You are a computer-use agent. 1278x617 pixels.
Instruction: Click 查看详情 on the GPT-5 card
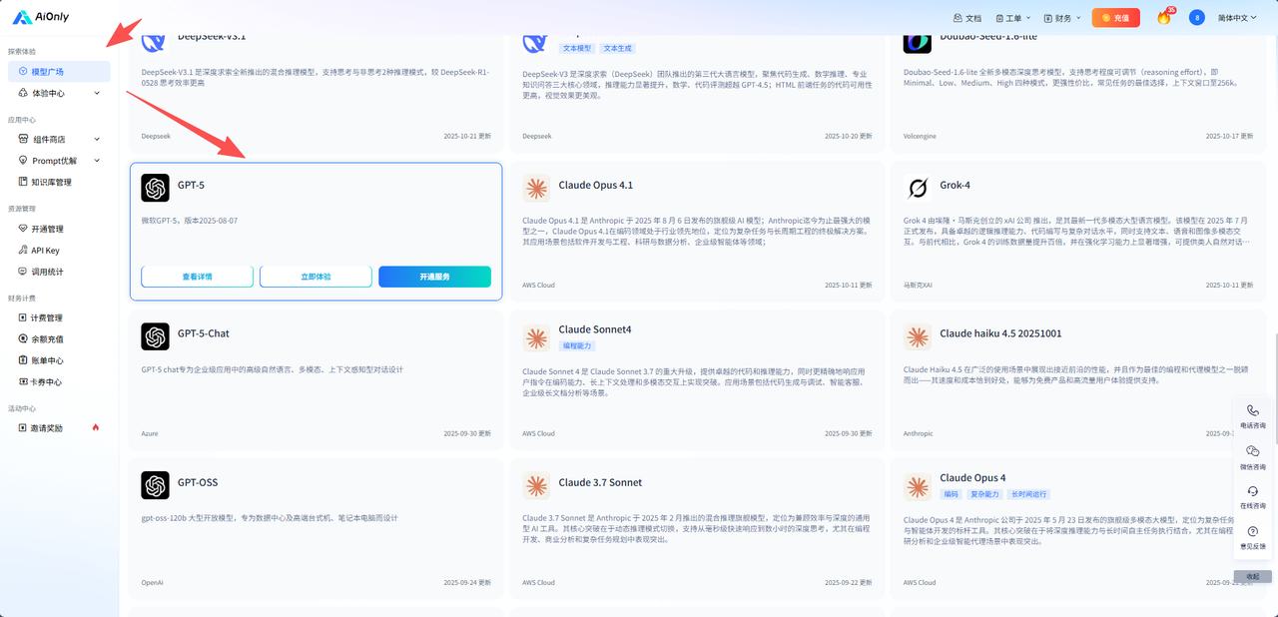197,277
